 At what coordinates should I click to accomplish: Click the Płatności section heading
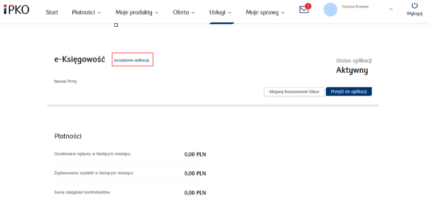tap(68, 136)
